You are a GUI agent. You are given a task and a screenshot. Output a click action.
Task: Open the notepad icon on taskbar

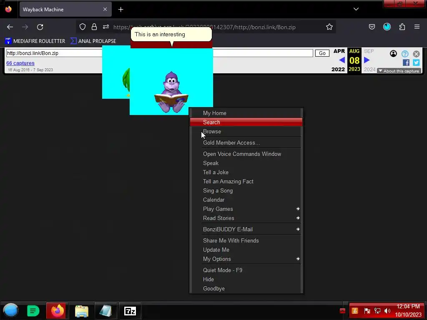pos(105,311)
